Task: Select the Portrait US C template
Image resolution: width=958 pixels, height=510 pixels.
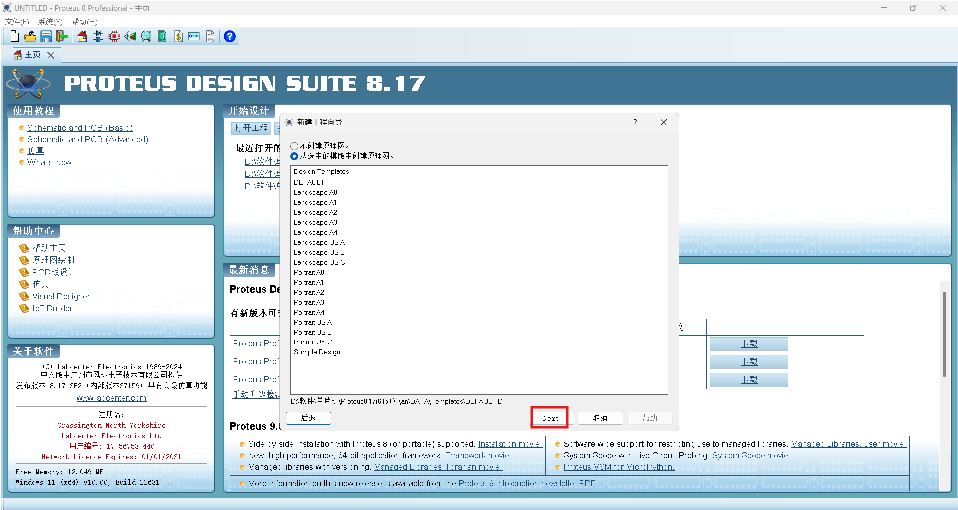Action: [x=313, y=342]
